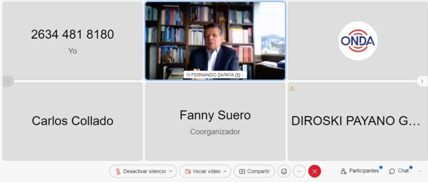428x183 pixels.
Task: Leave meeting with the red X button
Action: (314, 171)
